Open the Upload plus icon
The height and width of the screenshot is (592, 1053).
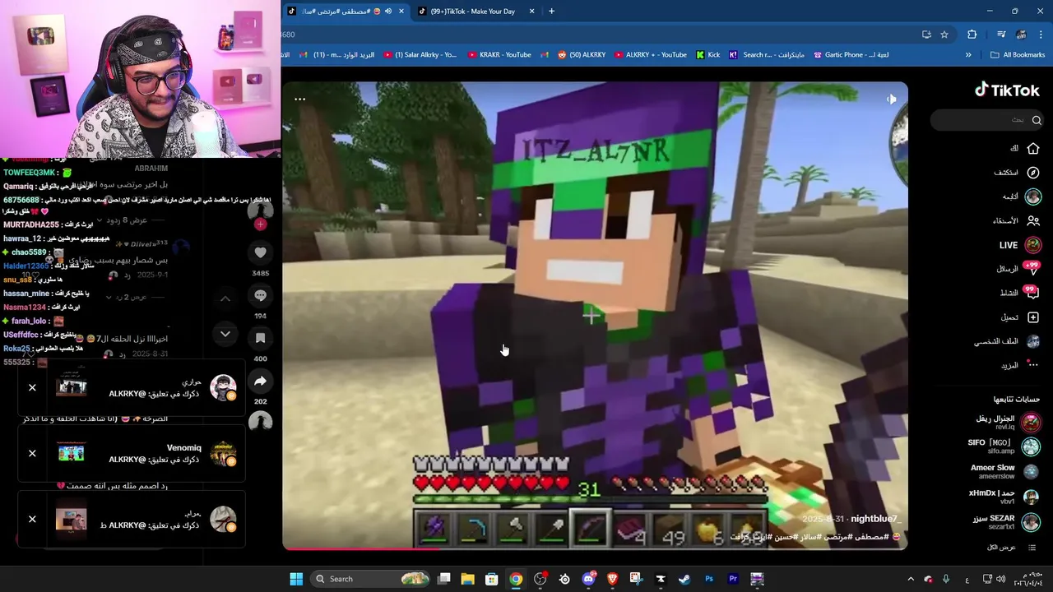pyautogui.click(x=1033, y=317)
